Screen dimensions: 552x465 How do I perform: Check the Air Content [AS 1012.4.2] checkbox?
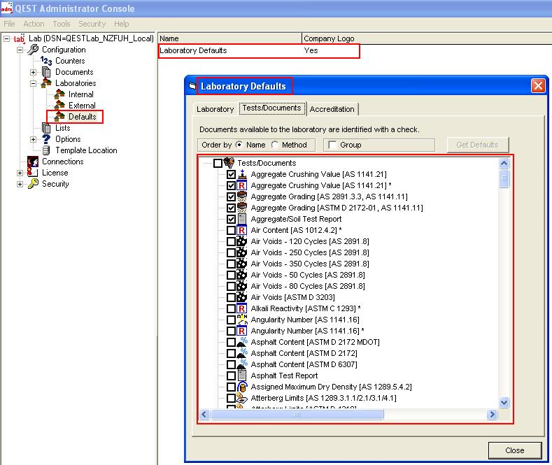(232, 230)
